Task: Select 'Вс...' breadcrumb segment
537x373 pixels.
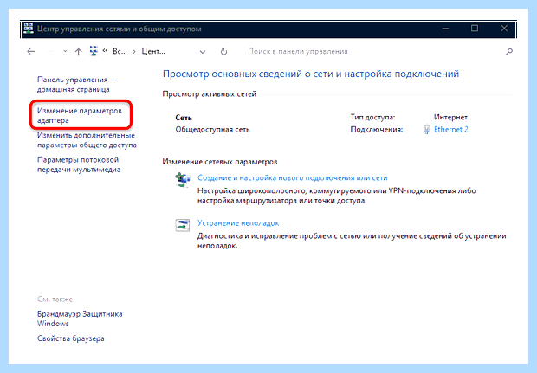Action: [x=120, y=51]
